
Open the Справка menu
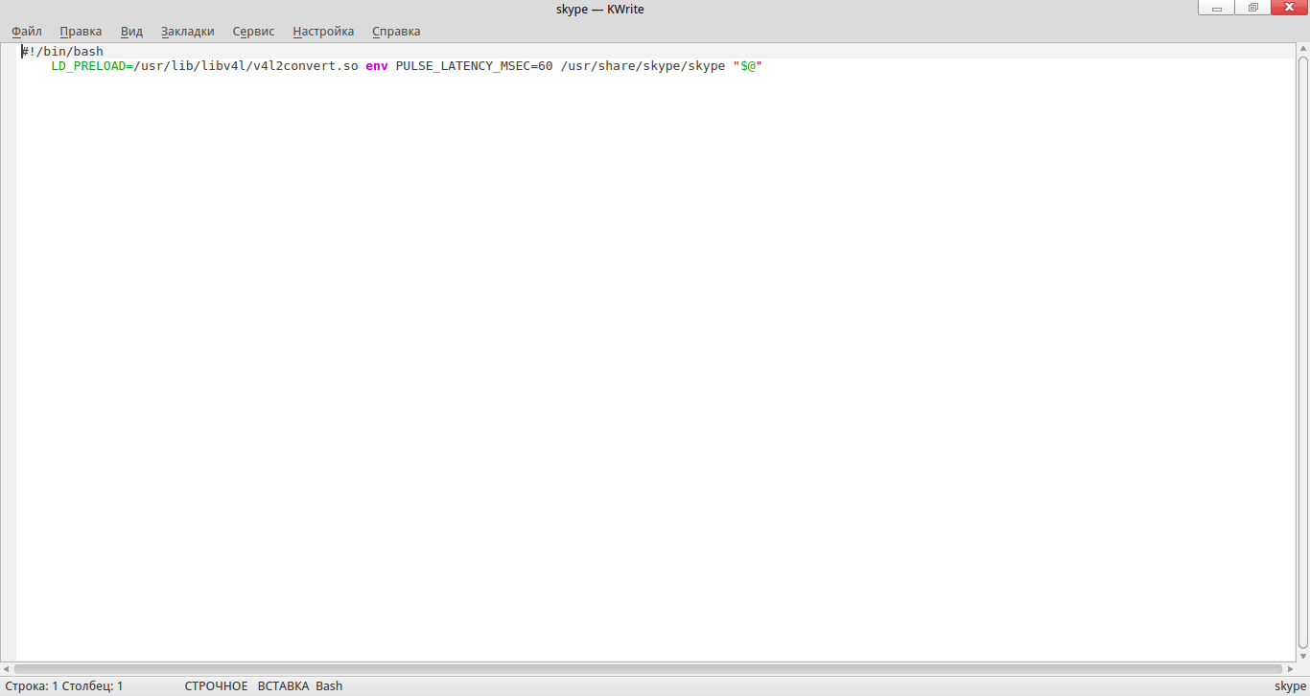tap(396, 31)
